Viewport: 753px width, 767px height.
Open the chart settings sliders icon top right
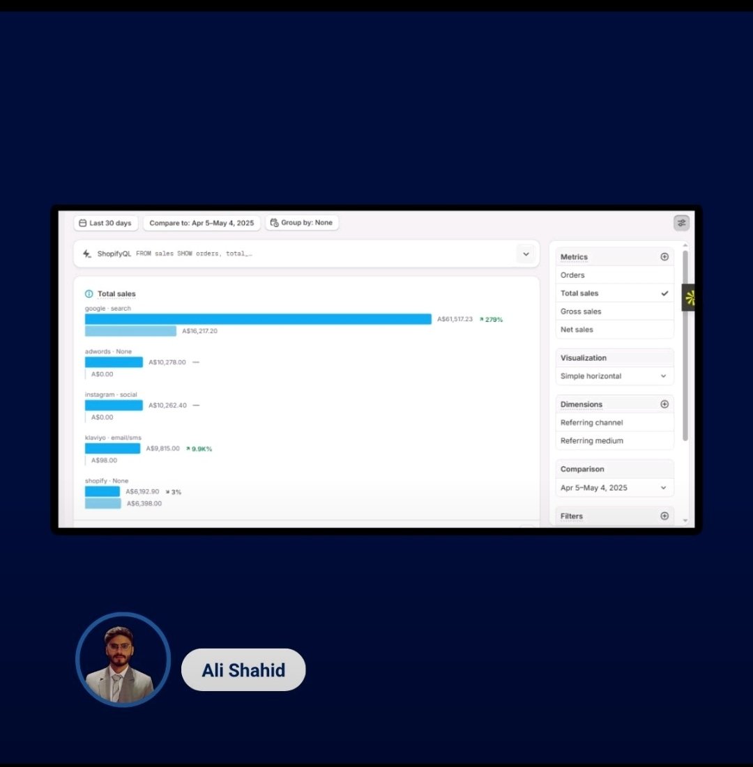(x=681, y=222)
